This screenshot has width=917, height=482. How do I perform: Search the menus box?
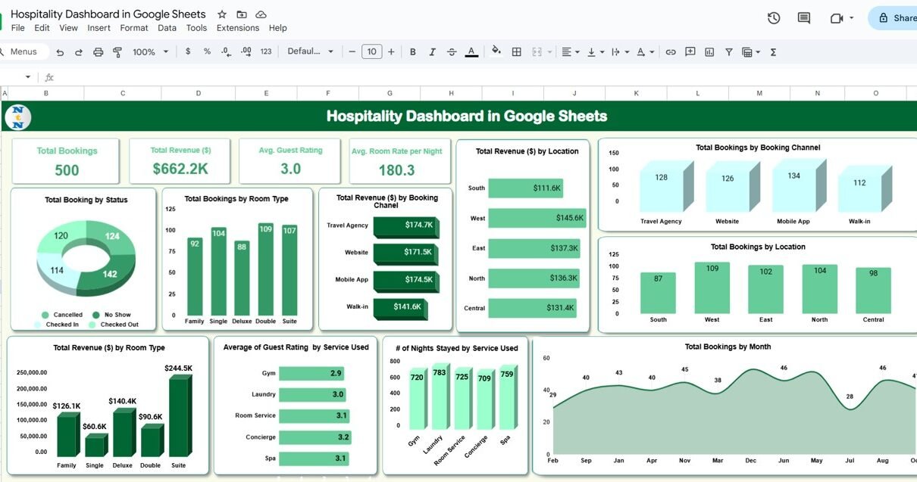click(x=23, y=51)
